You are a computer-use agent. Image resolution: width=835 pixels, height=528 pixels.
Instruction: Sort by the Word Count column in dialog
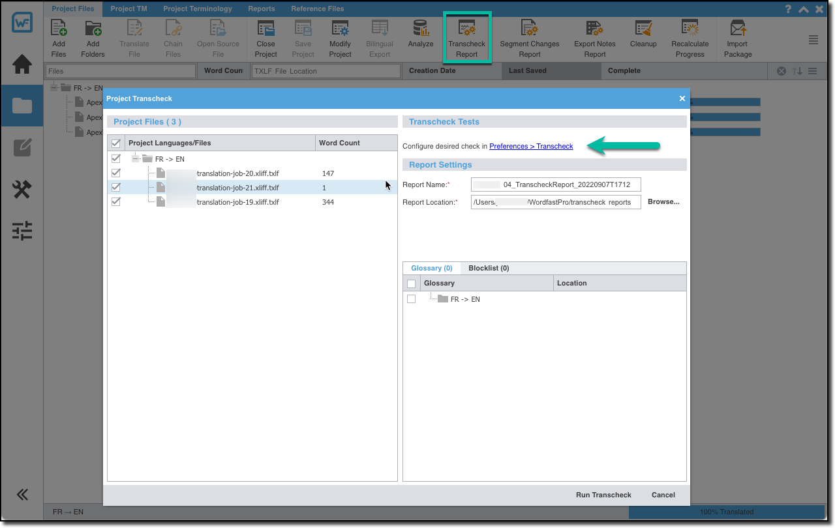356,143
